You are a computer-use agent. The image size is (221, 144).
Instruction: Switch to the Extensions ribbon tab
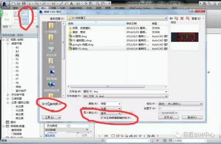[161, 8]
